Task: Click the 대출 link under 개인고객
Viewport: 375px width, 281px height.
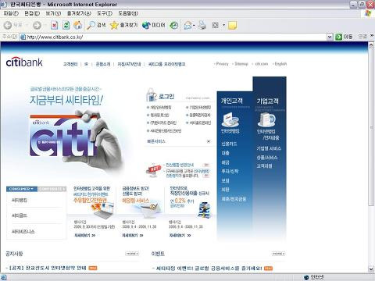Action: (x=225, y=153)
